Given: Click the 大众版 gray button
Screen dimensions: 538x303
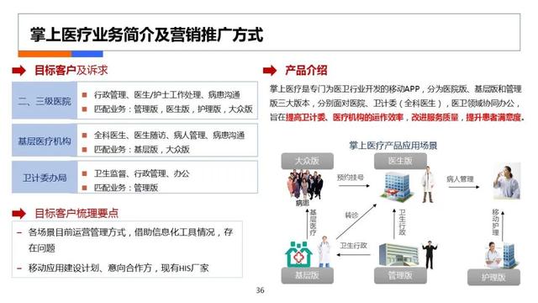Looking at the screenshot, I should pyautogui.click(x=307, y=161).
